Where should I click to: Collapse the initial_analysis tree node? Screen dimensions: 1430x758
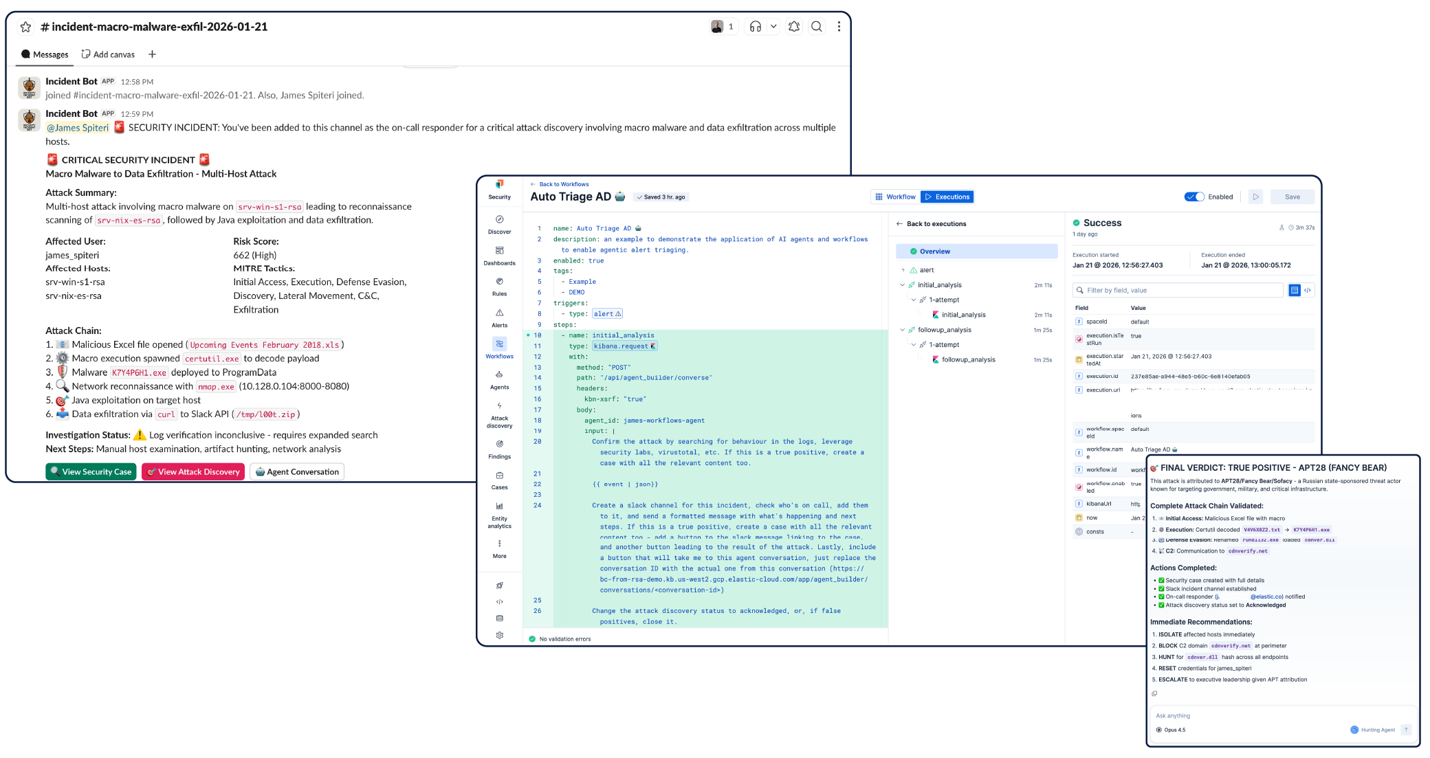(x=903, y=285)
